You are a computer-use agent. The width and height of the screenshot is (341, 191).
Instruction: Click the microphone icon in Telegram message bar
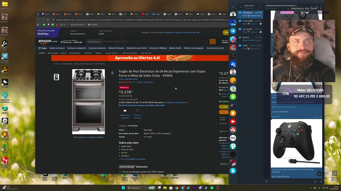(x=321, y=181)
